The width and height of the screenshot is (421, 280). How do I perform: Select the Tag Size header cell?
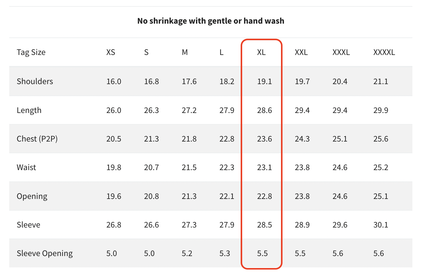pyautogui.click(x=31, y=52)
